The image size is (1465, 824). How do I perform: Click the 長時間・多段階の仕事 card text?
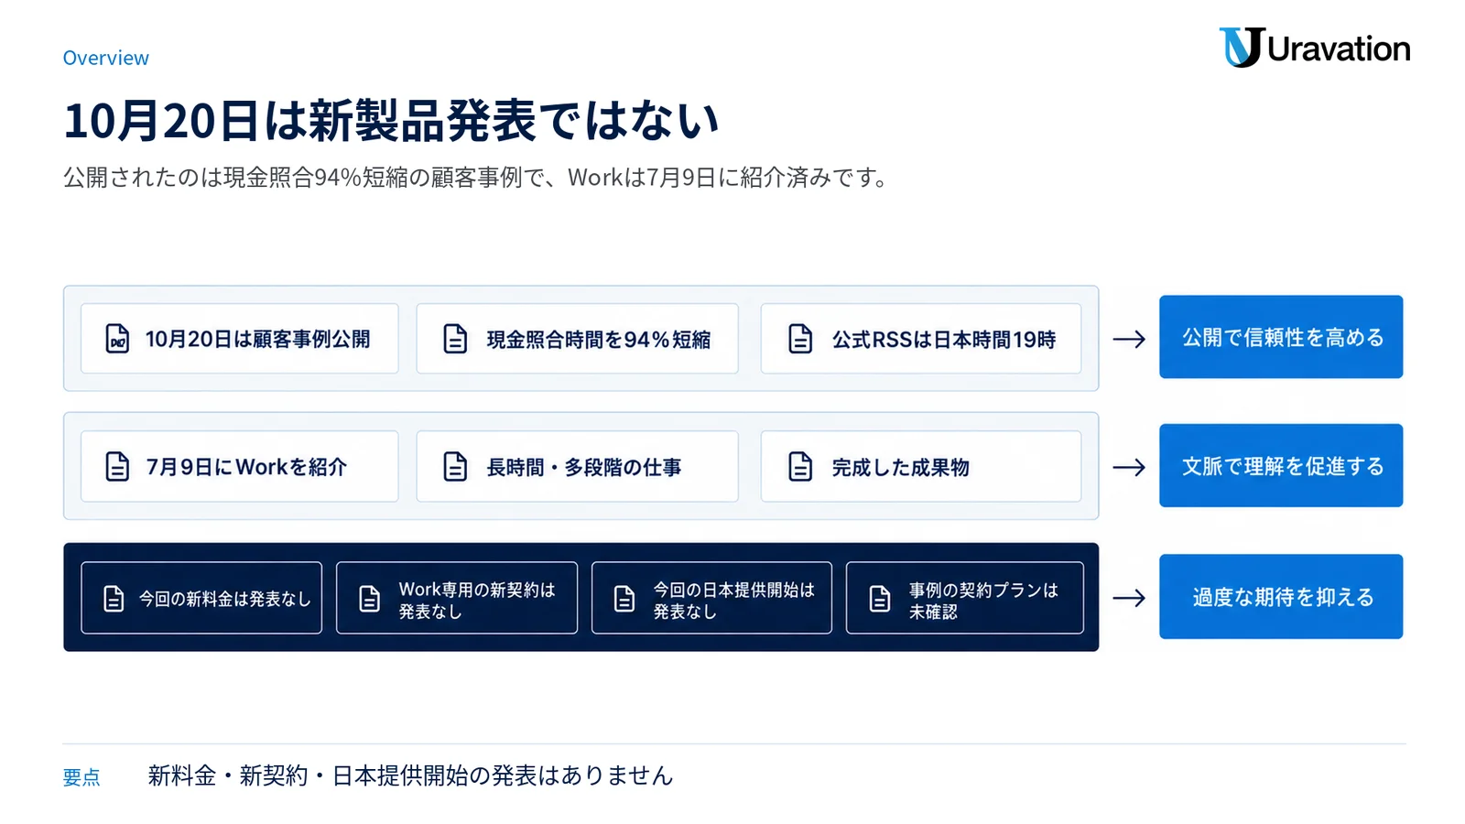coord(584,467)
